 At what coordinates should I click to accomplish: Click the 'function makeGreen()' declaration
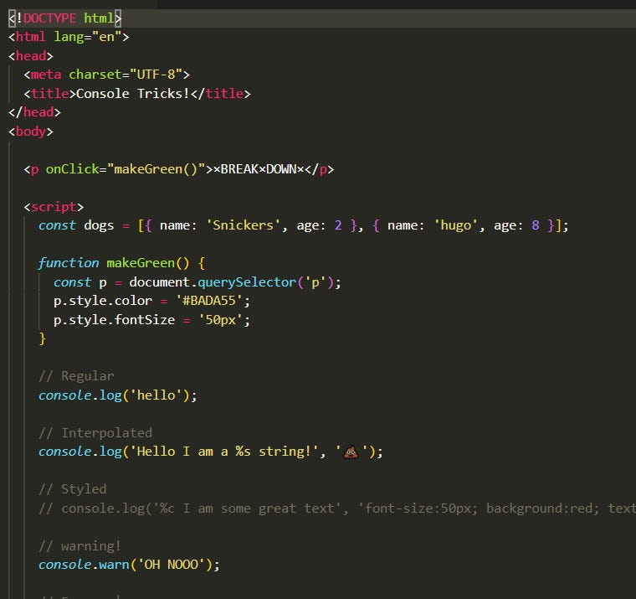point(114,263)
